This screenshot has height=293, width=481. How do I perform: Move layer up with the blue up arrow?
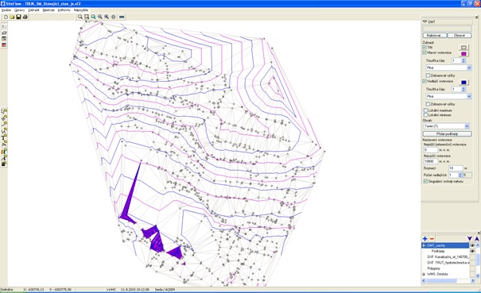click(477, 238)
